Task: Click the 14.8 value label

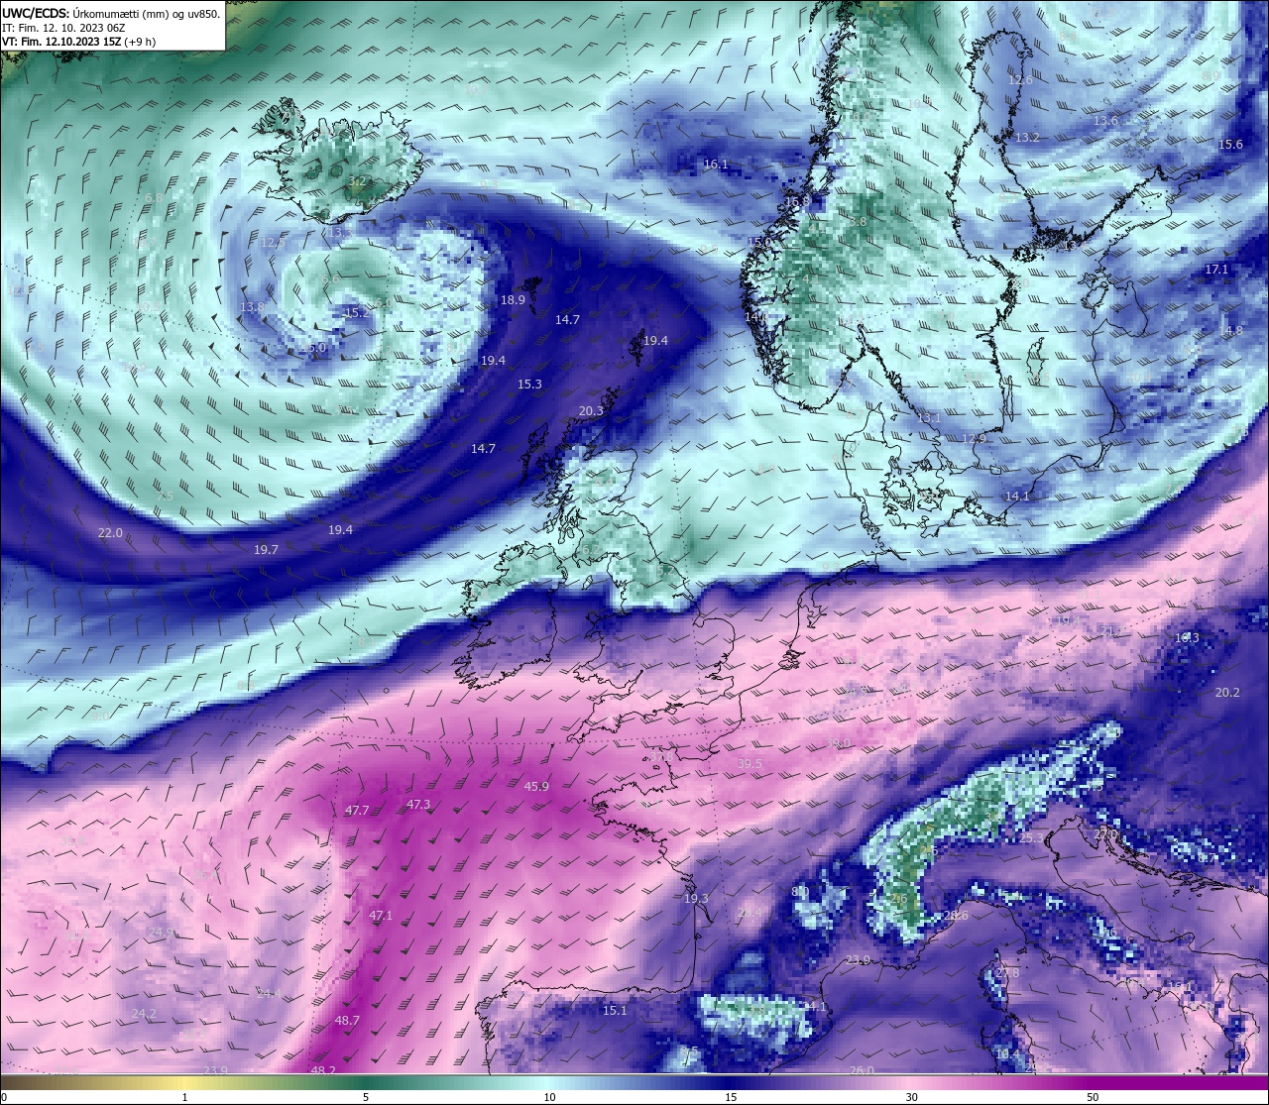Action: tap(1230, 331)
